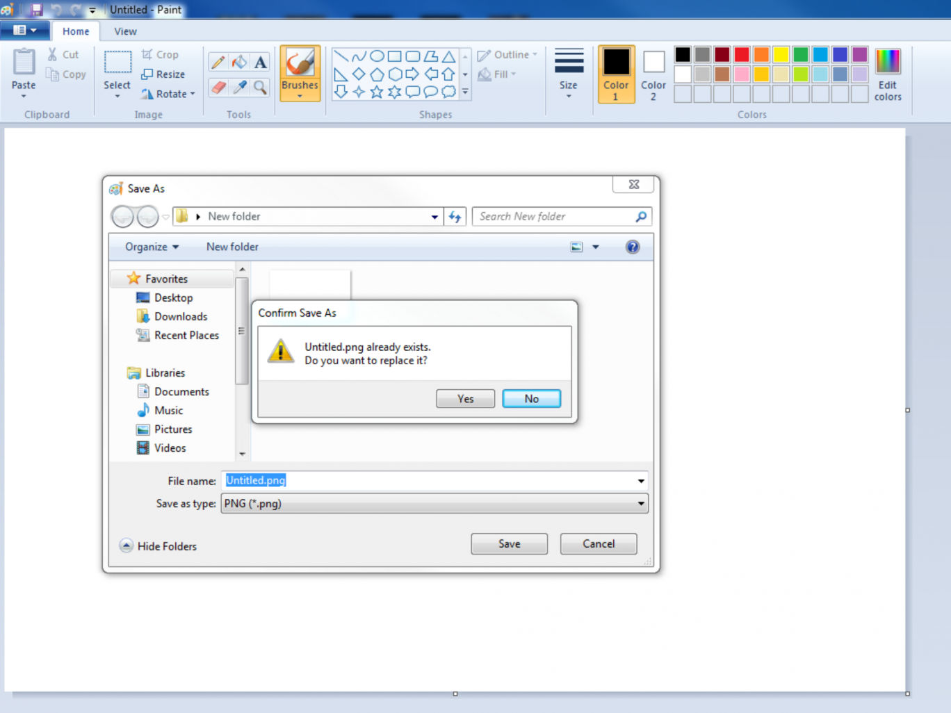Click the refresh button beside the address bar

coord(455,217)
